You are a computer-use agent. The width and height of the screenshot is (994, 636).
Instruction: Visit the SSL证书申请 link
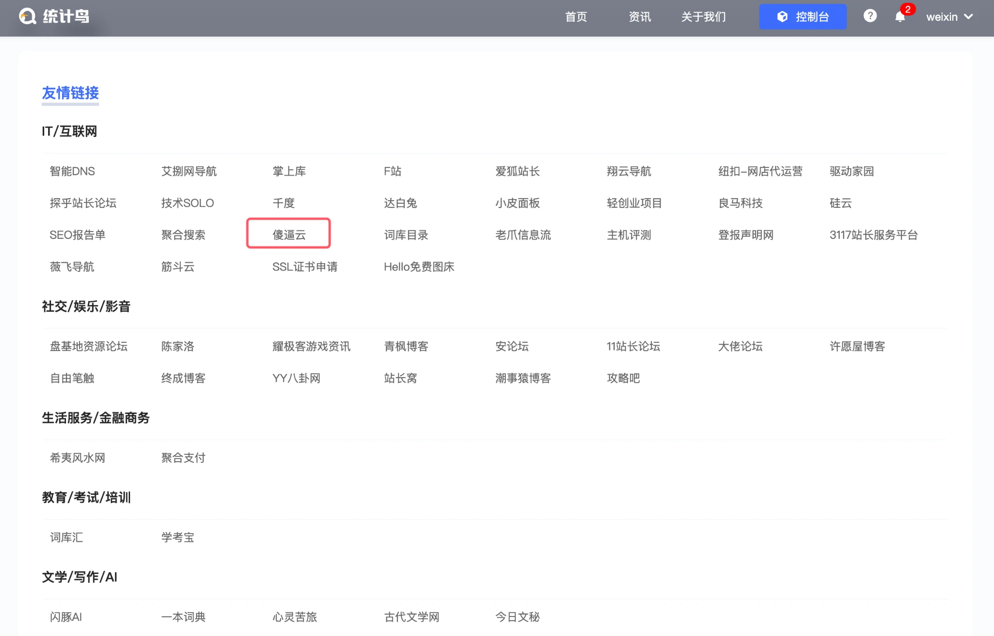pyautogui.click(x=305, y=267)
